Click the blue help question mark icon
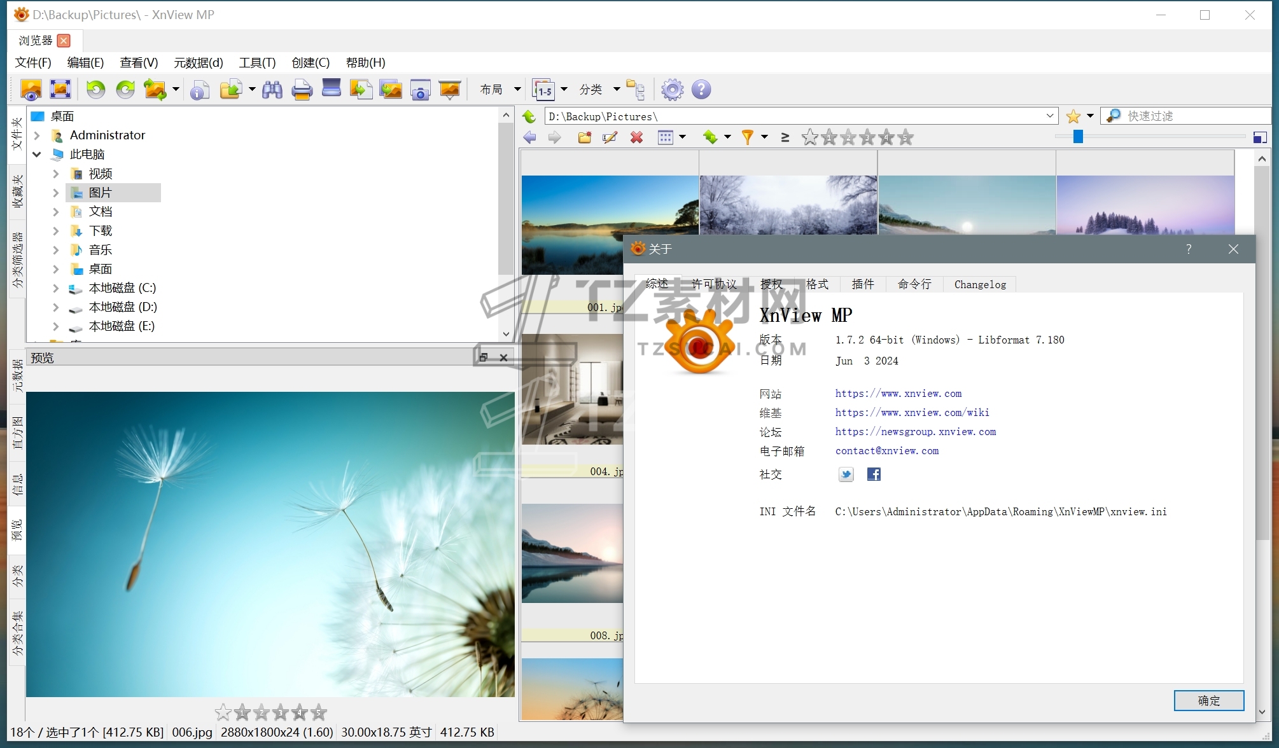 tap(701, 90)
